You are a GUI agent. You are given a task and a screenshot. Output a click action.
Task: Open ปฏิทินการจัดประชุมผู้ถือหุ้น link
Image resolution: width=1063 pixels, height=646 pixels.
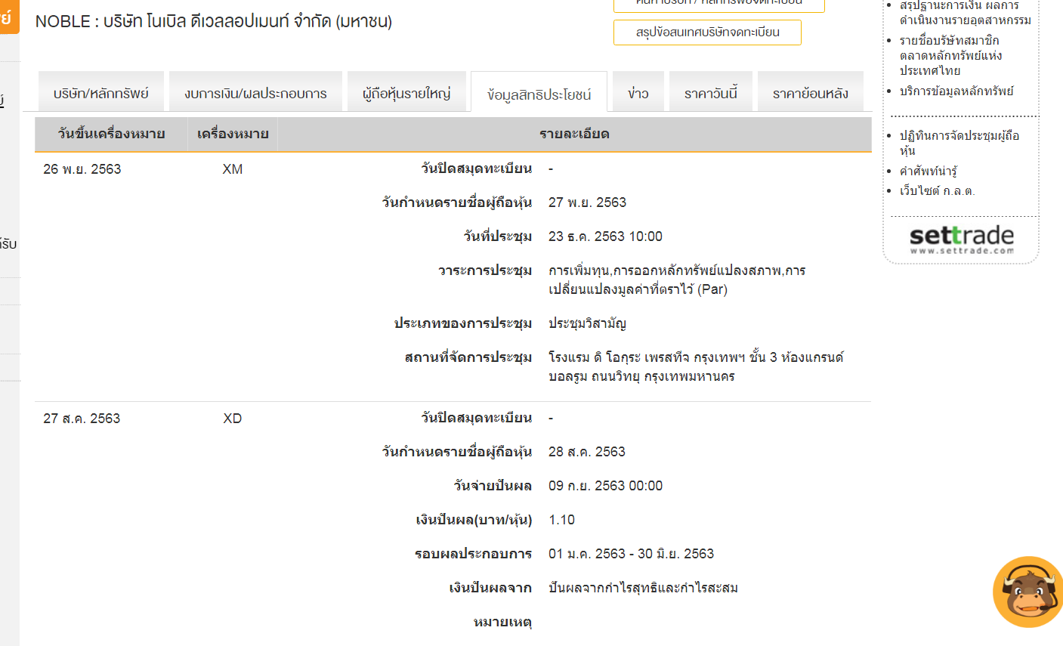coord(959,143)
